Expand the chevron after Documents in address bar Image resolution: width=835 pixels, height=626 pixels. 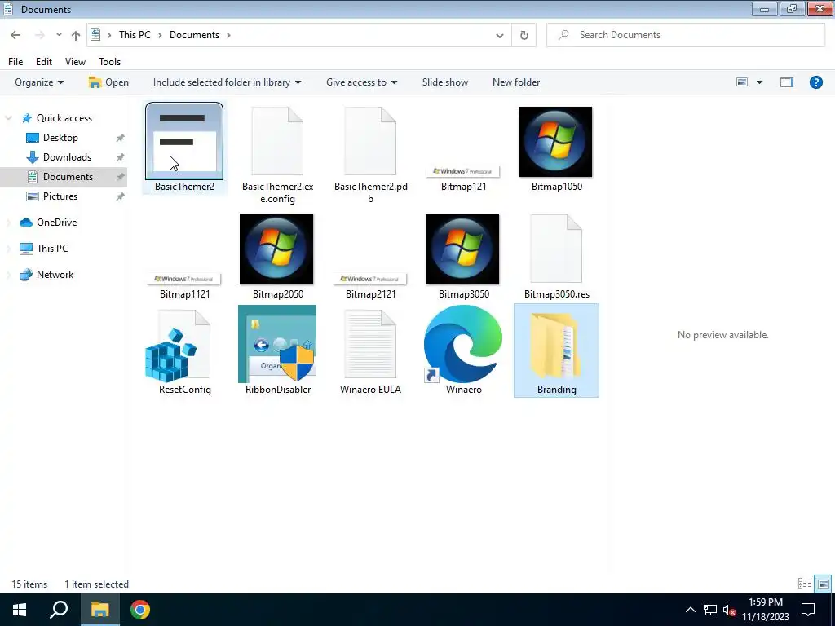[228, 35]
